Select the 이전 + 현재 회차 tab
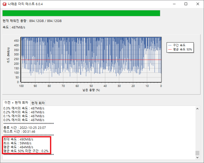 [16, 102]
